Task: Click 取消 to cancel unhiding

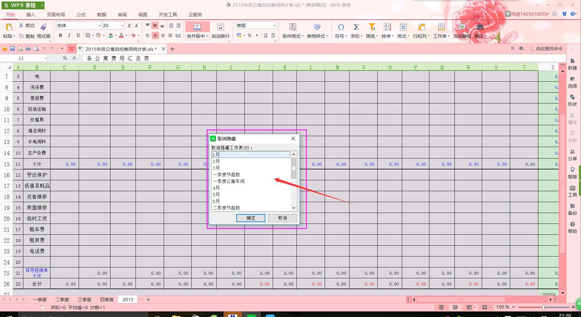Action: coord(282,218)
